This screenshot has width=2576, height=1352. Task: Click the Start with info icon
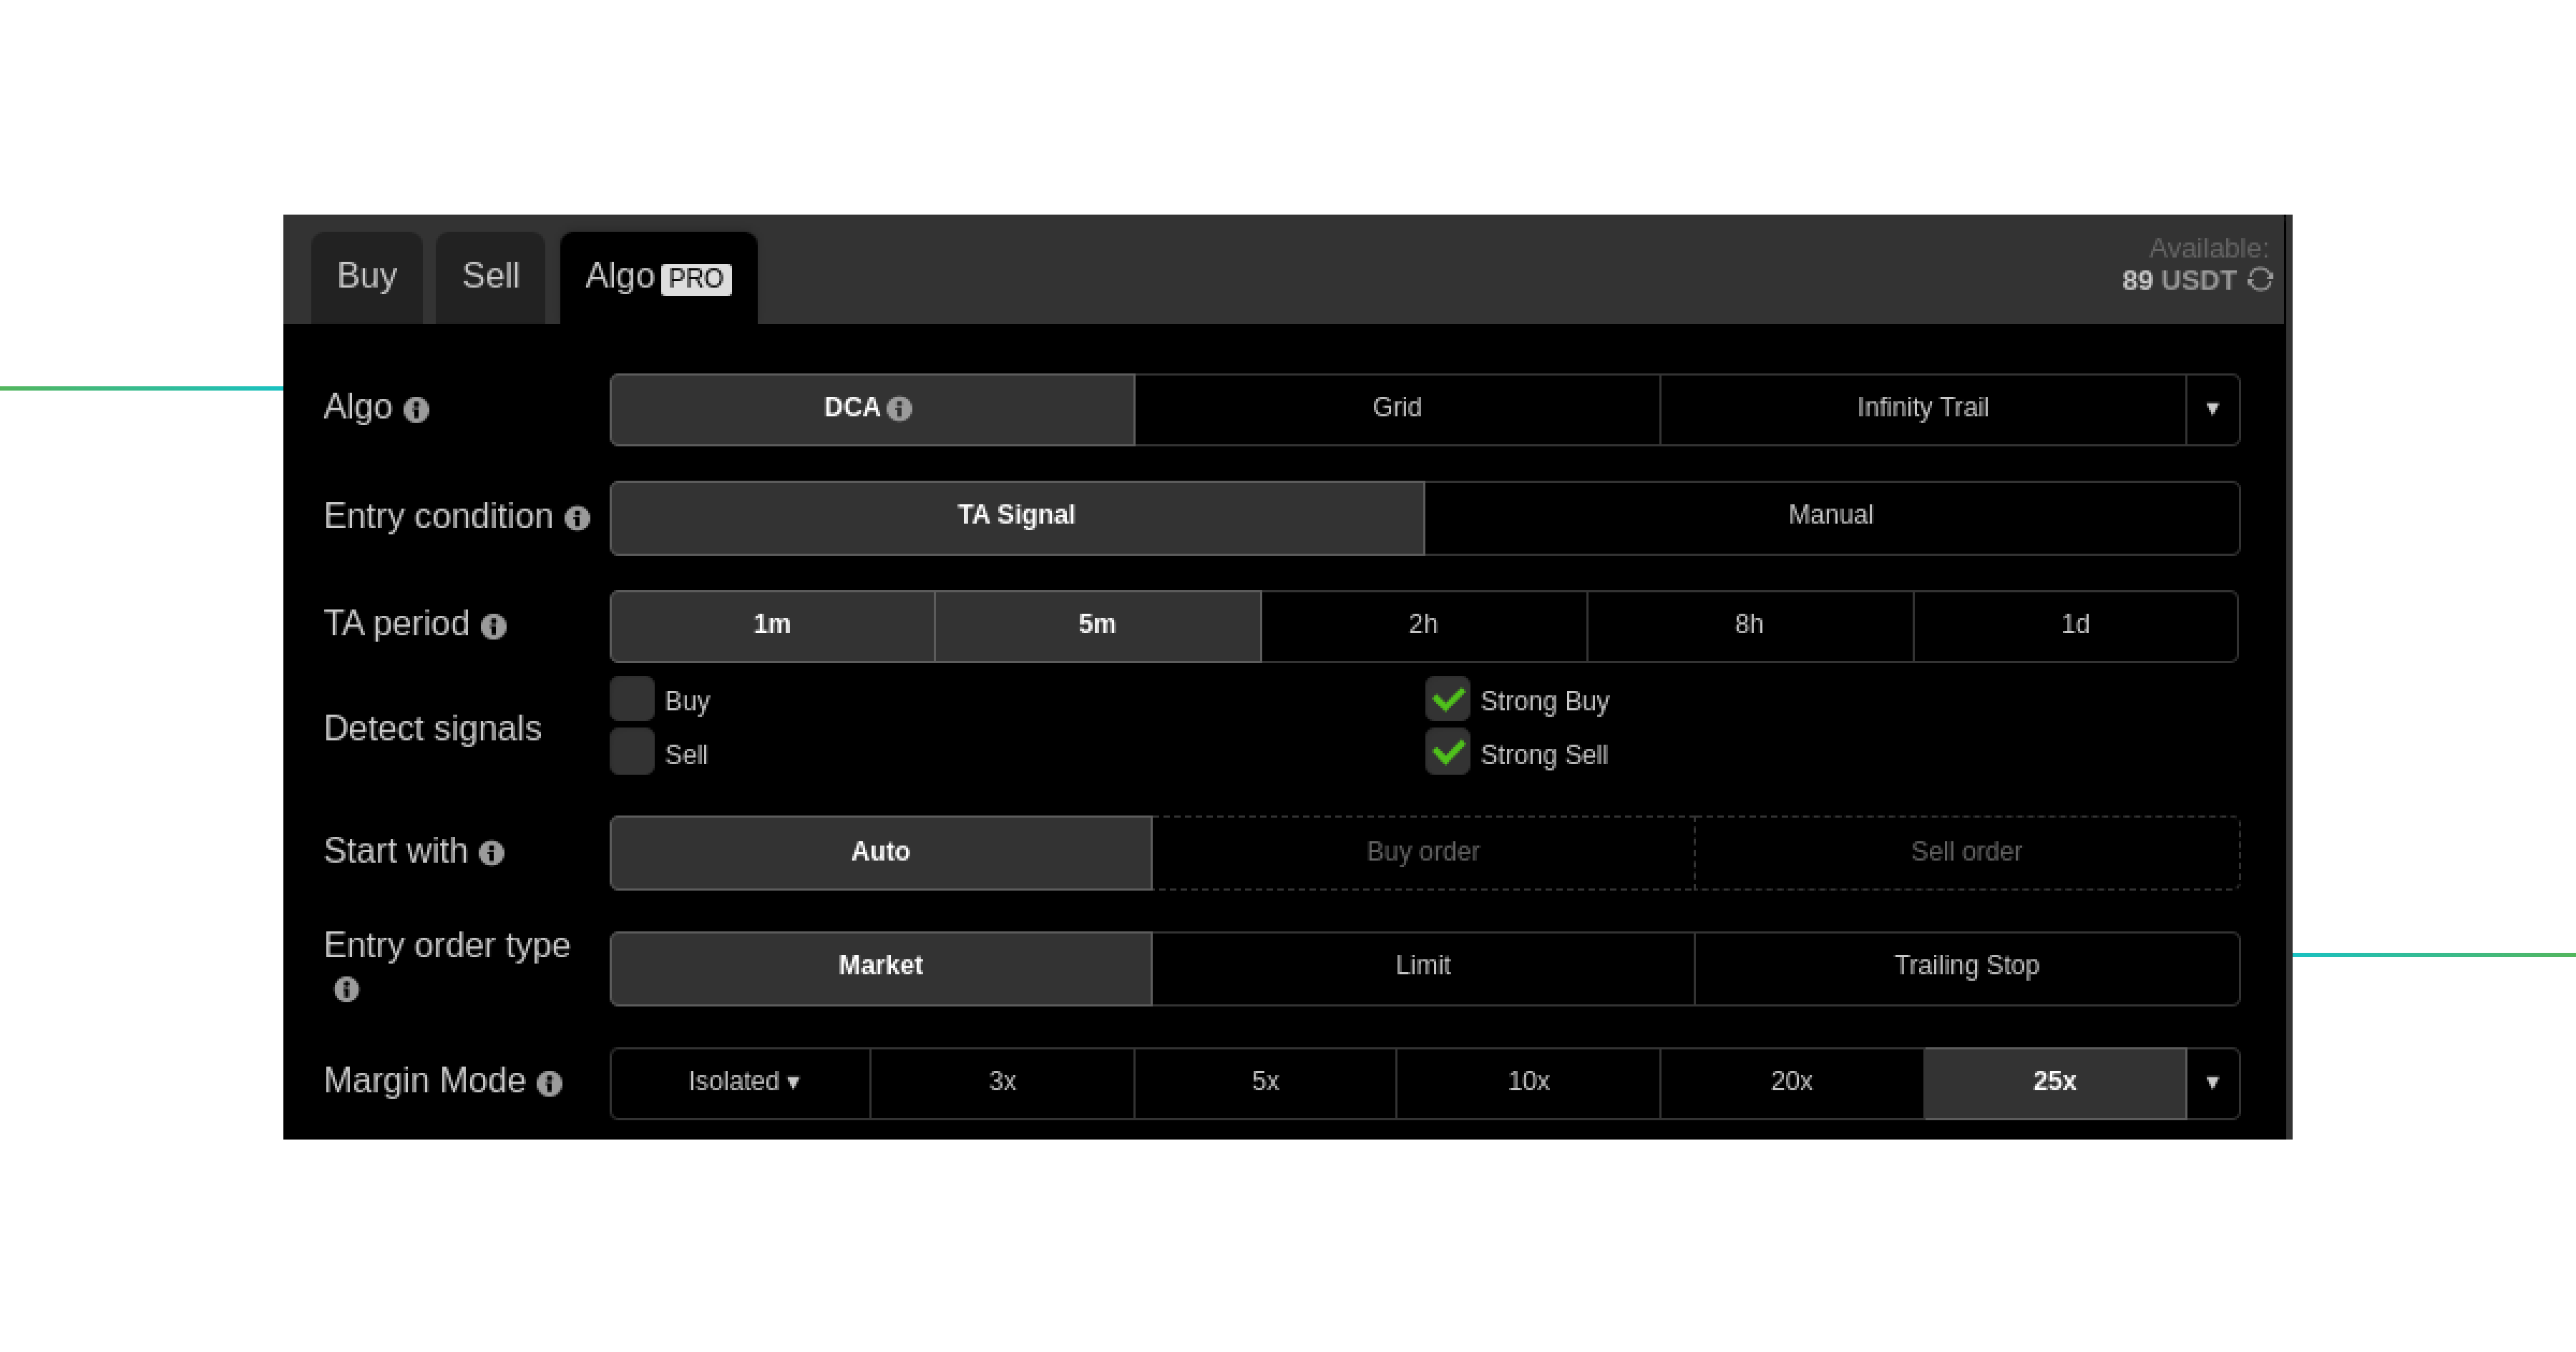coord(491,853)
